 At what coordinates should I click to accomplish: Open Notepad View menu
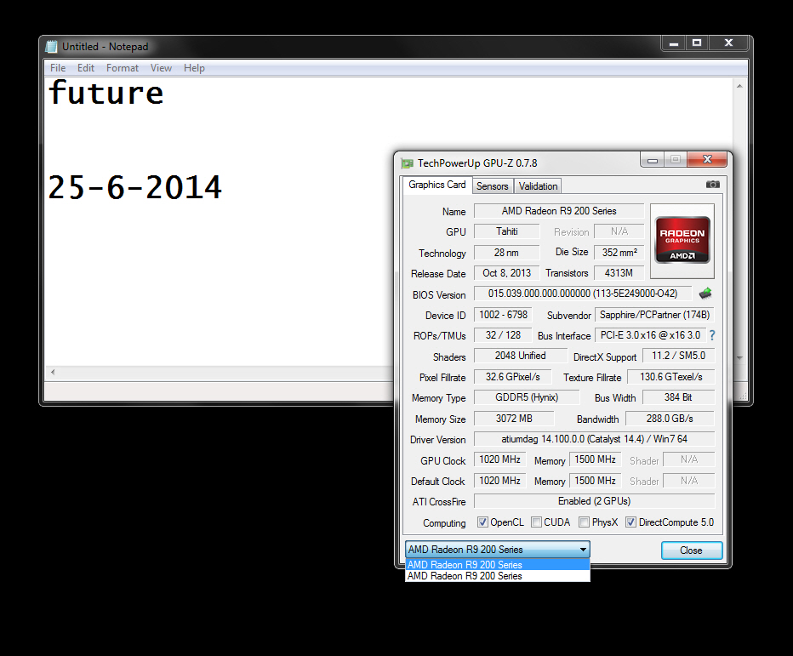161,68
